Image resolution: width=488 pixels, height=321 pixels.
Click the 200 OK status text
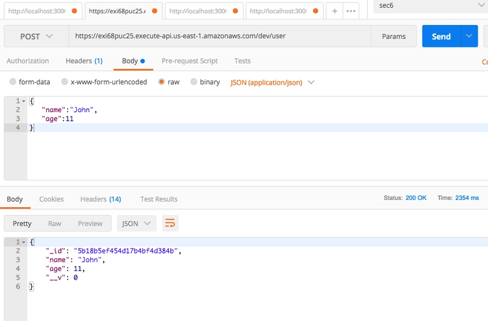[416, 197]
